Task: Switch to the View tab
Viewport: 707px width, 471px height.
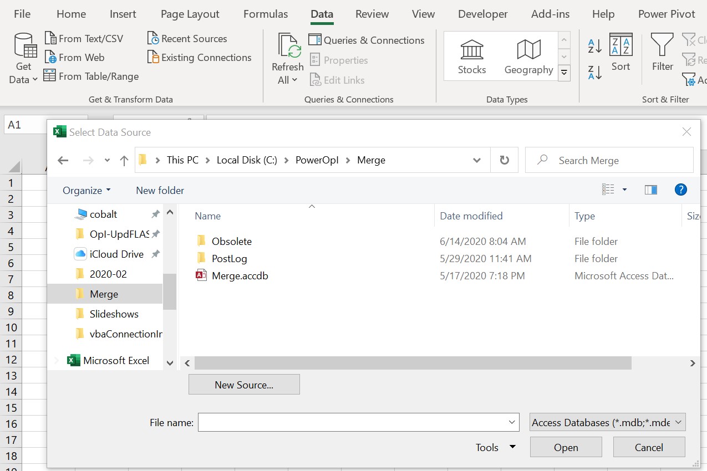Action: point(424,14)
